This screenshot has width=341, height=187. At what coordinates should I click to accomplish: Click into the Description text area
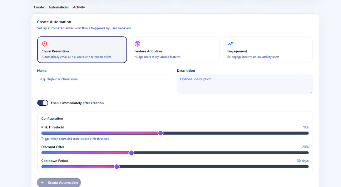click(245, 84)
